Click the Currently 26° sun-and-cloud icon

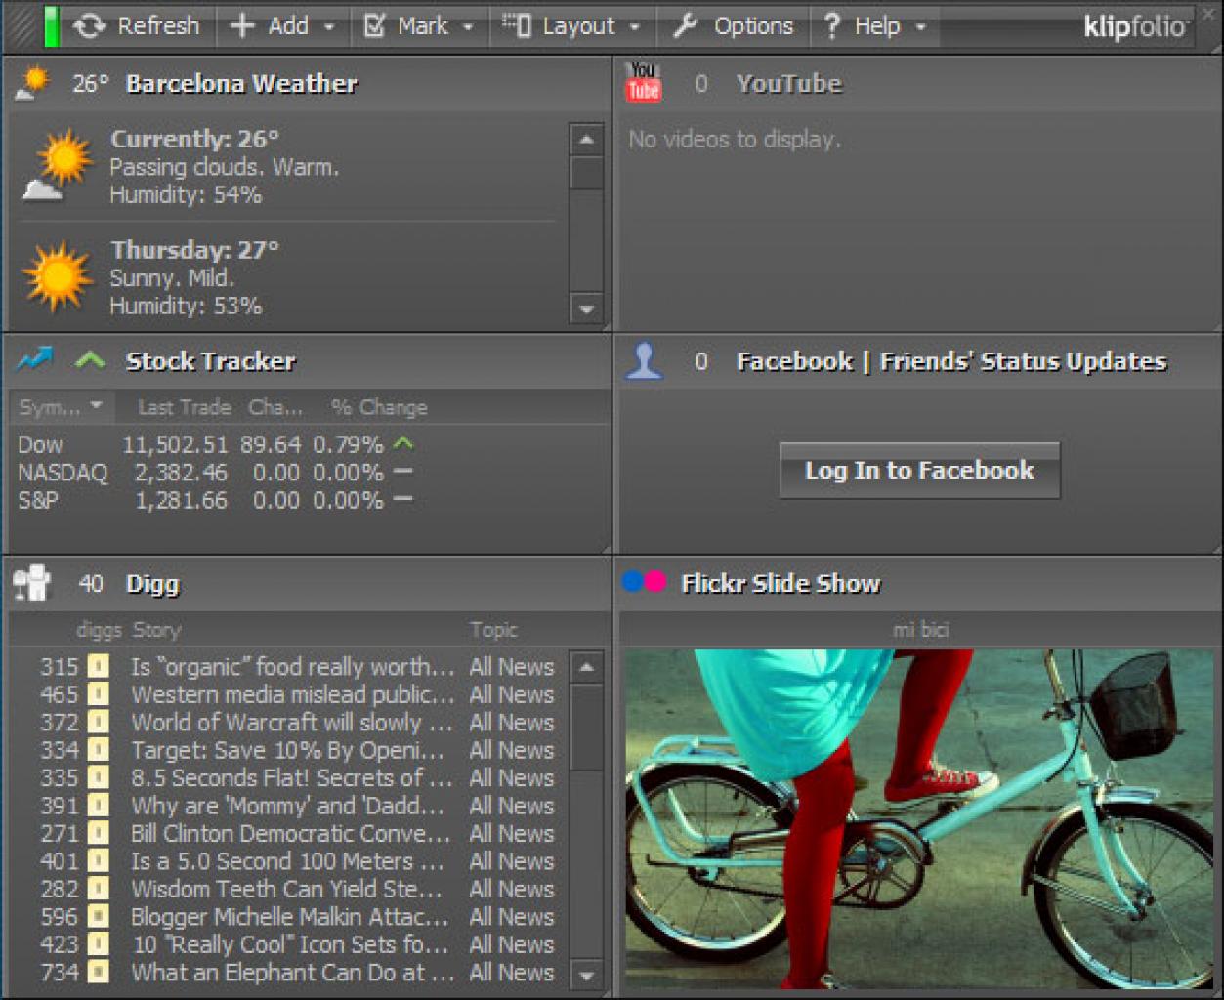pyautogui.click(x=58, y=166)
